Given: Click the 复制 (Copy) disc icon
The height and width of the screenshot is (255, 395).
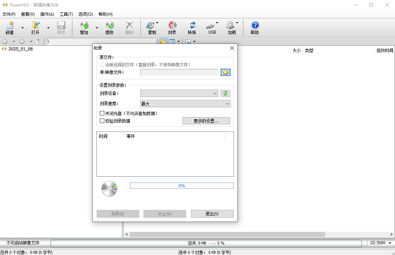Looking at the screenshot, I should coord(151,26).
